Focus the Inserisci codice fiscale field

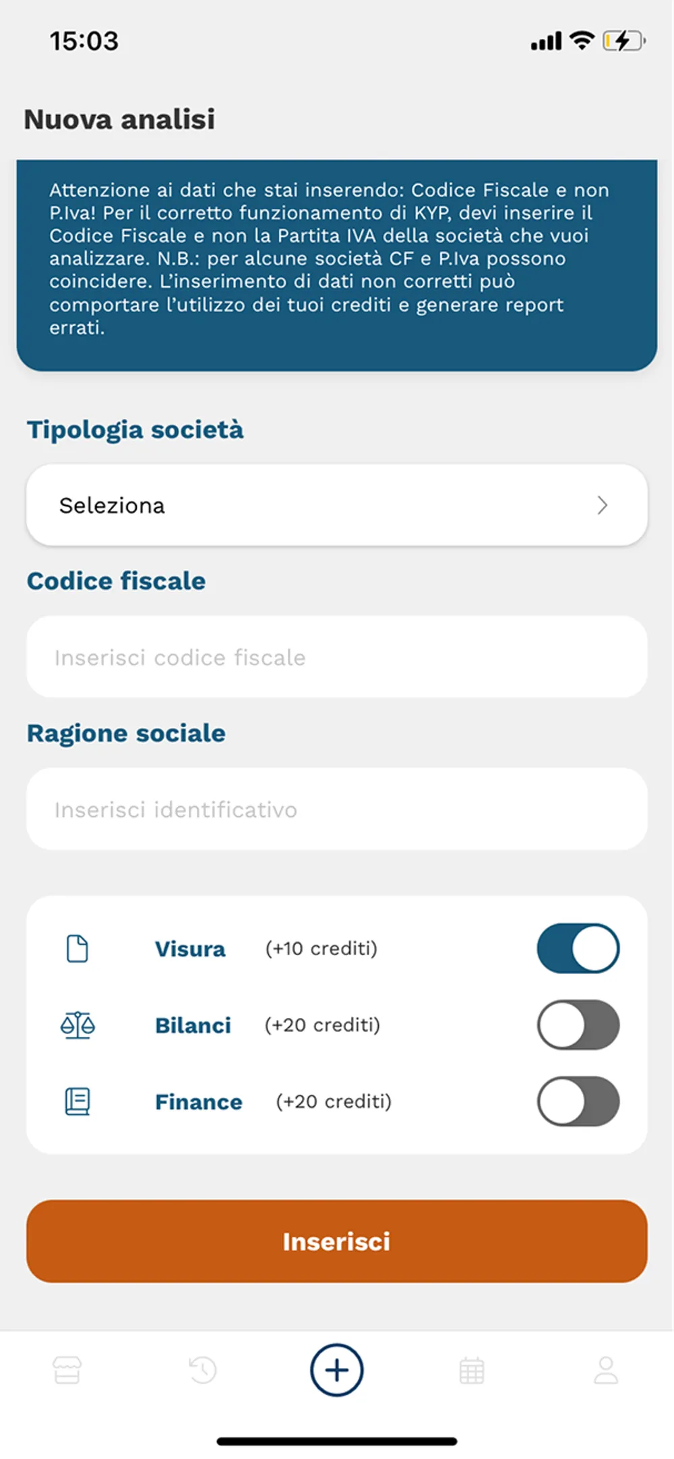tap(337, 657)
